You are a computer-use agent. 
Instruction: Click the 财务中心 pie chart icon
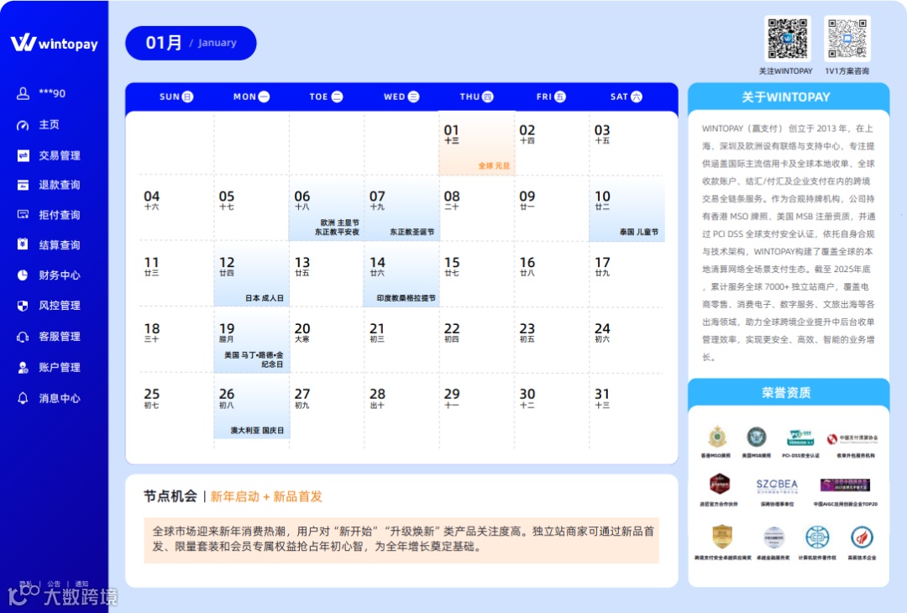tap(23, 275)
